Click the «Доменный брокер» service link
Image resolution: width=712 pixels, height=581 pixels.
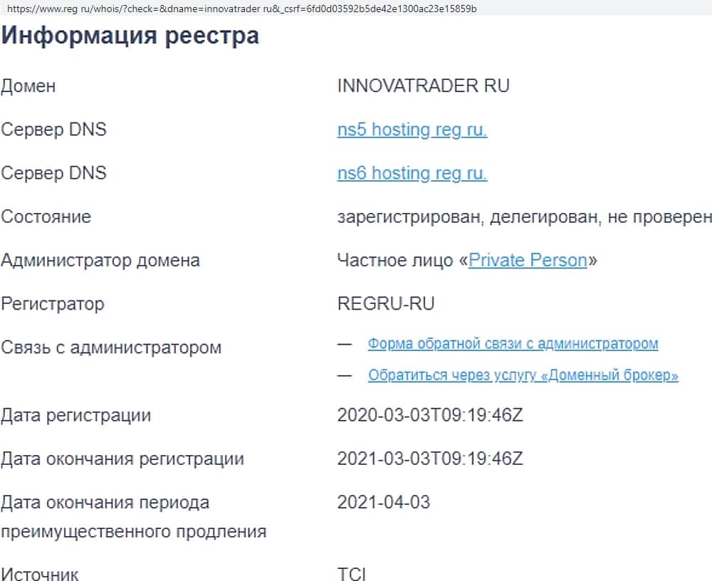coord(523,375)
